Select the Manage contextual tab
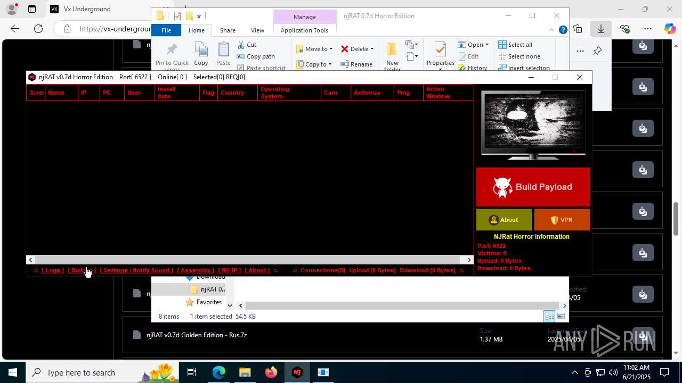The image size is (682, 383). [x=305, y=17]
